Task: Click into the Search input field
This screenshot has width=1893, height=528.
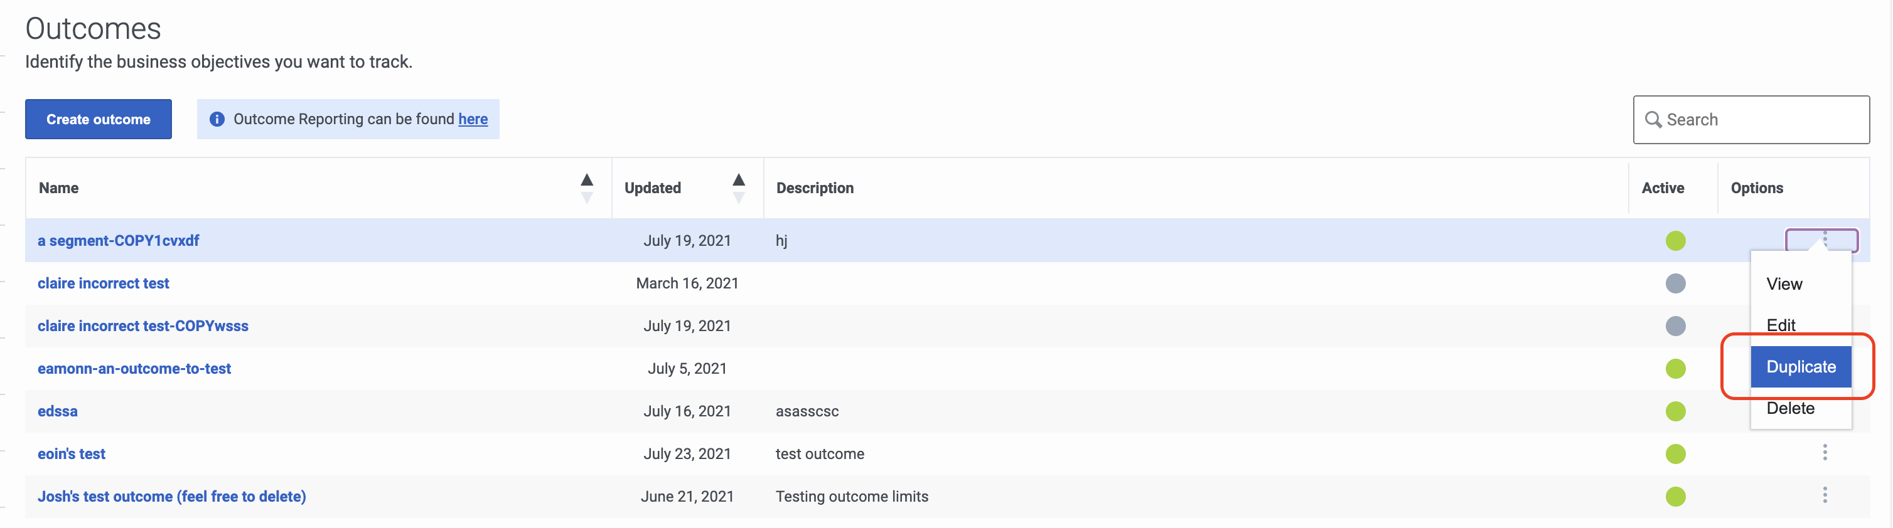Action: click(x=1751, y=120)
